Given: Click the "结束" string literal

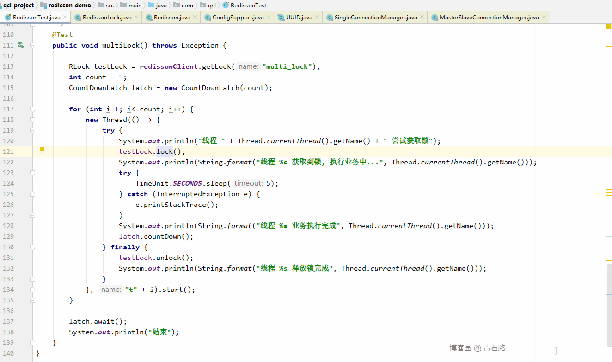Looking at the screenshot, I should [160, 332].
